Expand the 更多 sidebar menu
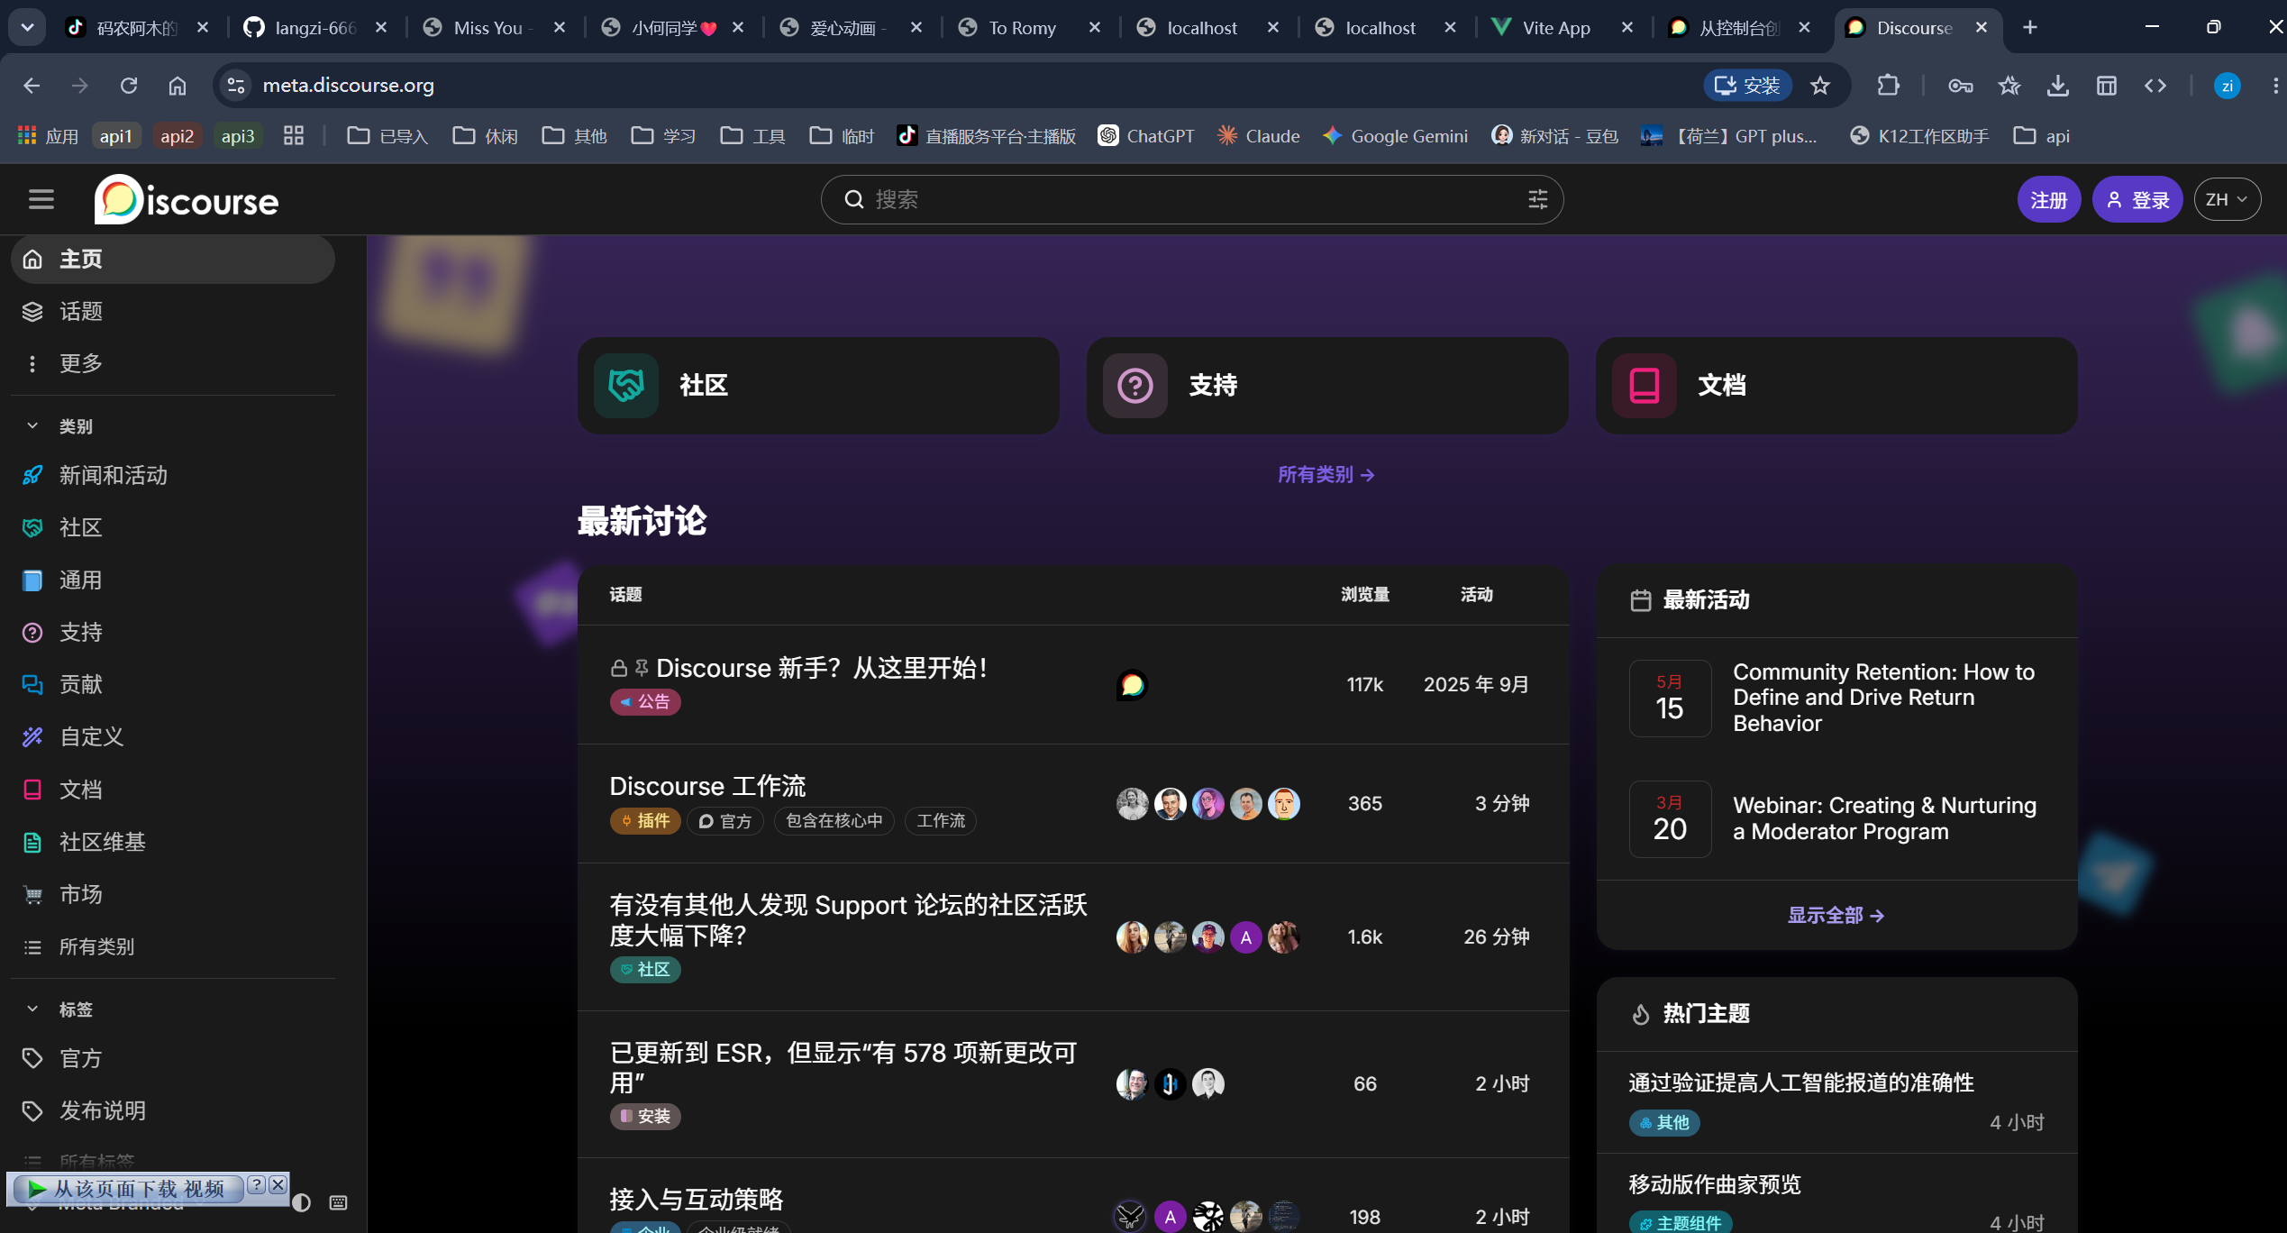This screenshot has width=2287, height=1233. [173, 363]
